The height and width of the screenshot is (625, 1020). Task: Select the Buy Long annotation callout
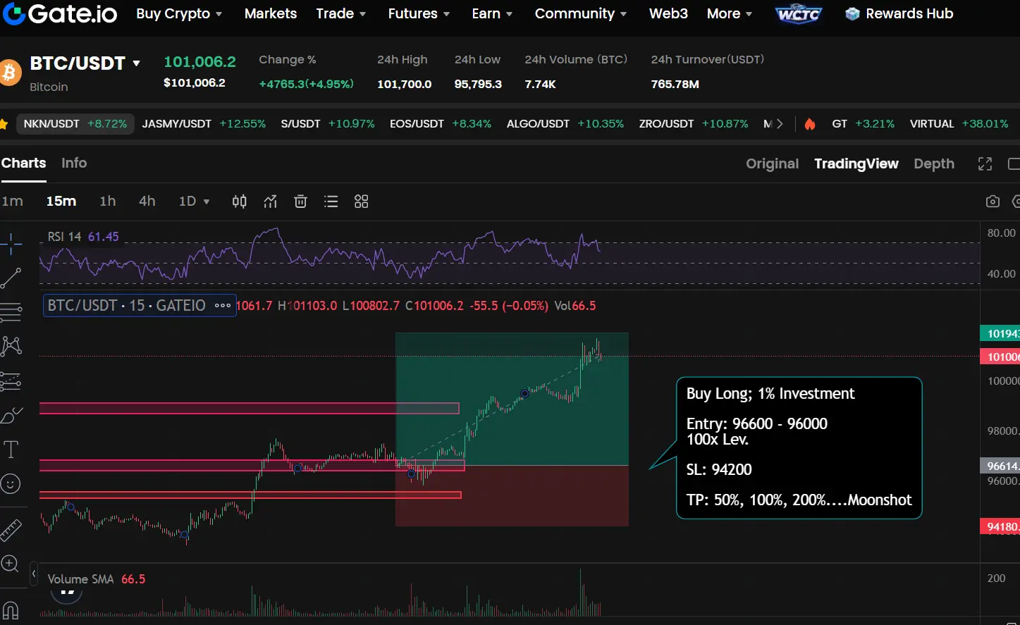coord(799,448)
